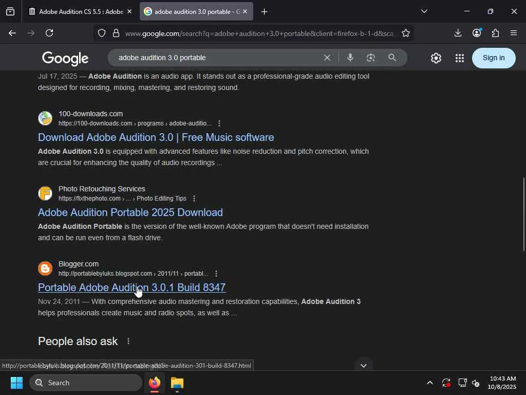Open the Firefox account icon
This screenshot has width=526, height=395.
[477, 32]
